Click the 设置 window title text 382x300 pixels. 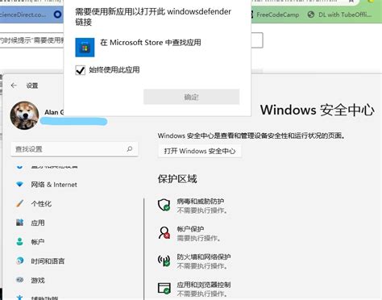coord(32,85)
